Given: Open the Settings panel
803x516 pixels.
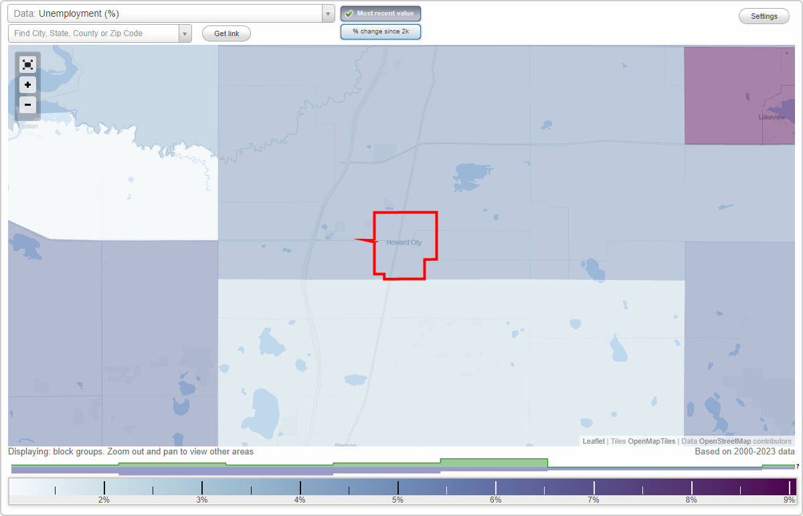Looking at the screenshot, I should point(764,15).
